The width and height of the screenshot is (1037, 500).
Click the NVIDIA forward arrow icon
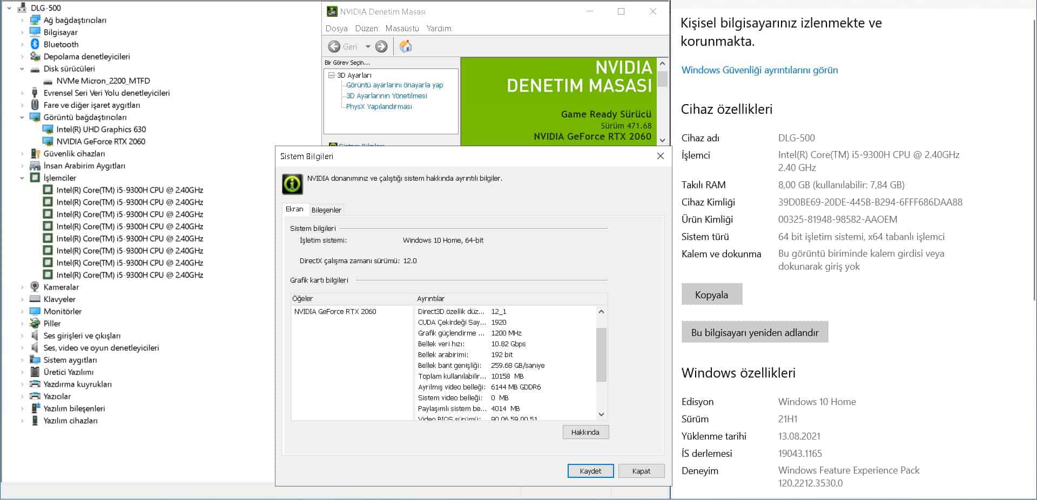tap(381, 46)
